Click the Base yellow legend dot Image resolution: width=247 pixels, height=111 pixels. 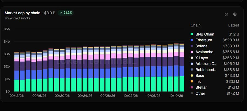(192, 75)
